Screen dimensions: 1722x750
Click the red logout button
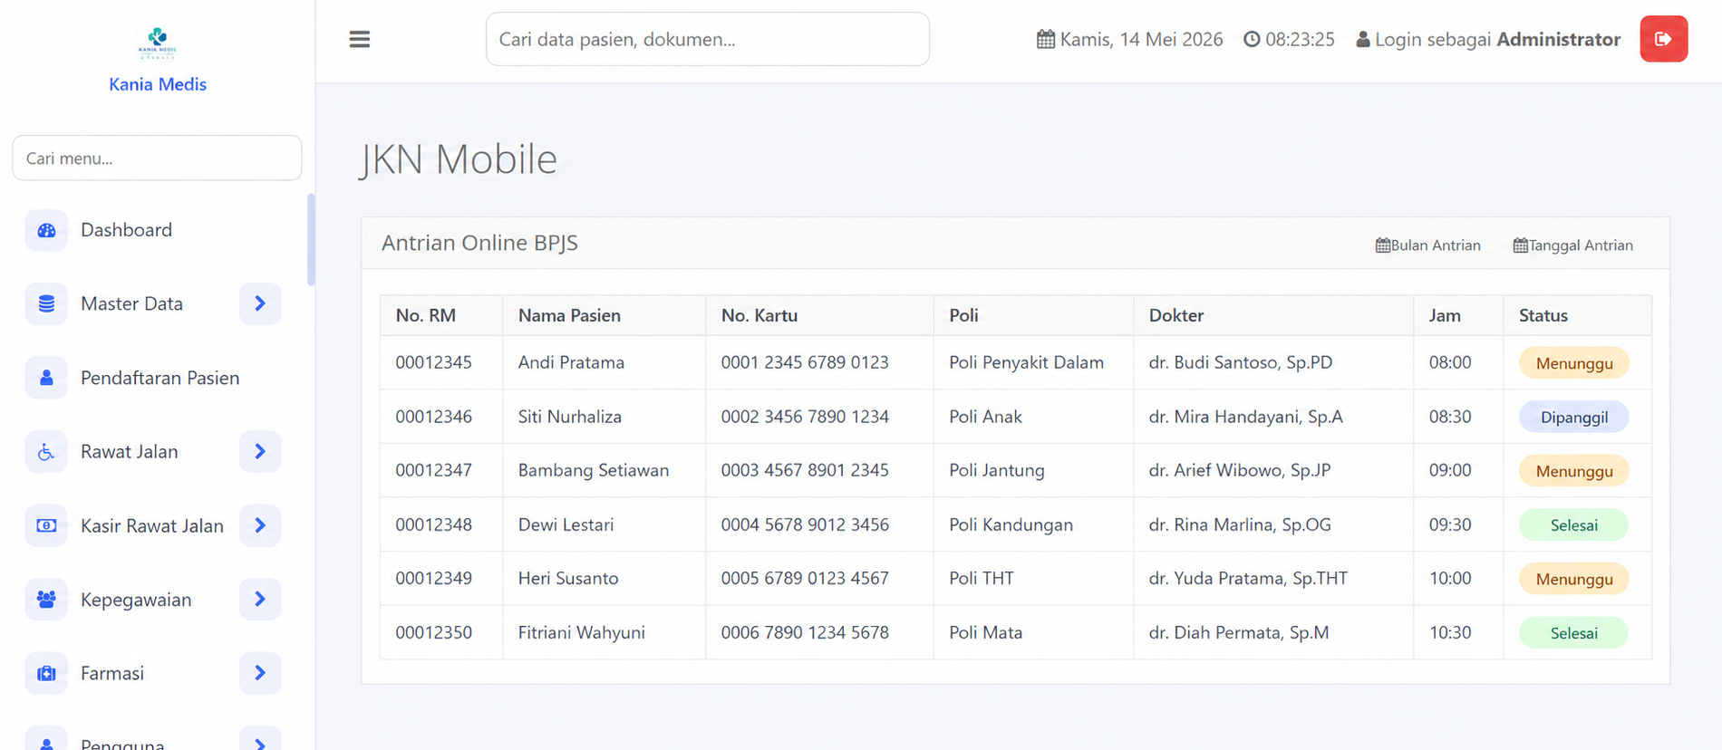coord(1663,39)
